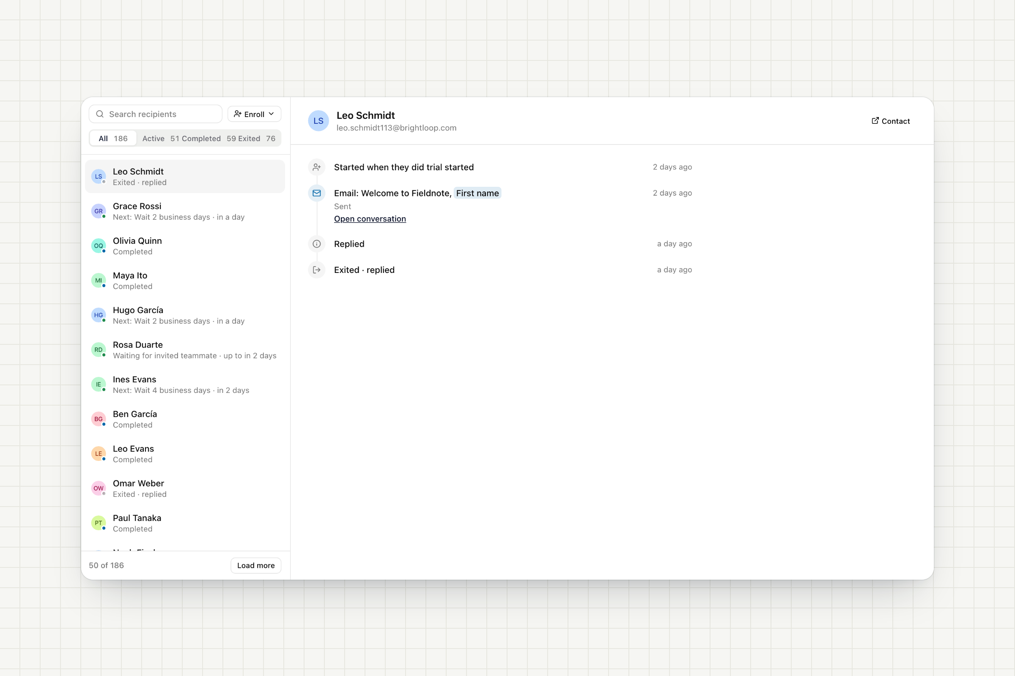This screenshot has width=1015, height=676.
Task: Select Hugo García recipient name
Action: tap(138, 310)
